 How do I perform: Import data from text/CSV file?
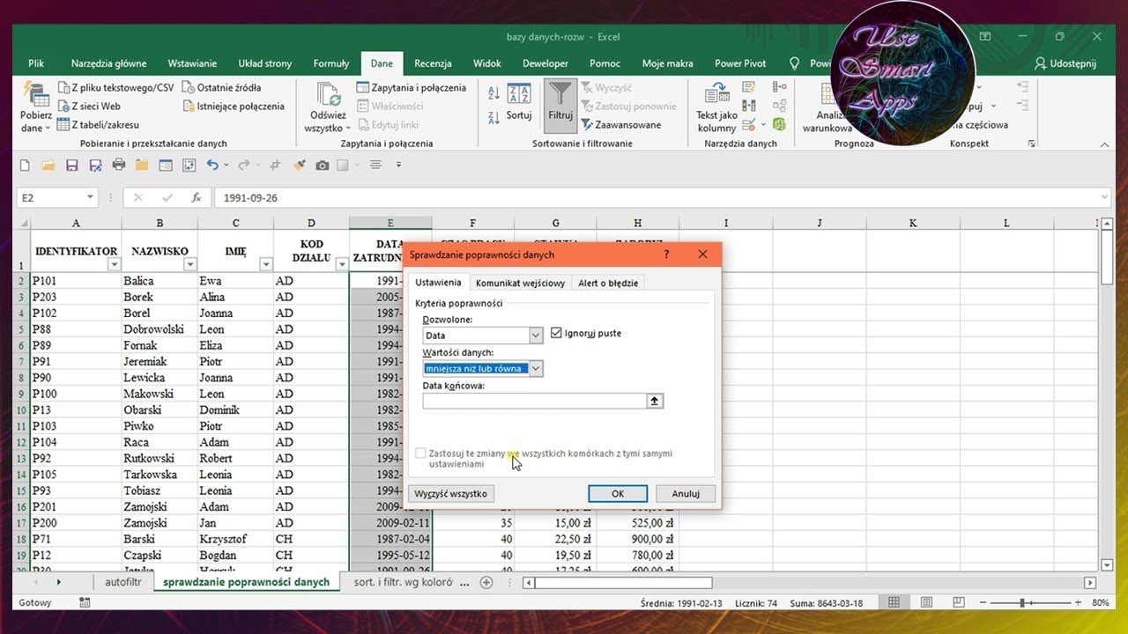(x=115, y=87)
